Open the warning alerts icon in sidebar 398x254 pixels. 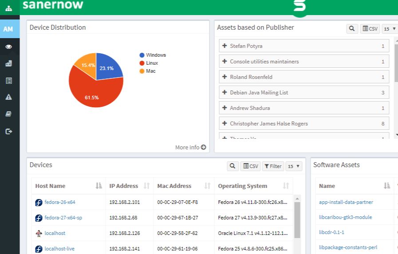tap(8, 97)
